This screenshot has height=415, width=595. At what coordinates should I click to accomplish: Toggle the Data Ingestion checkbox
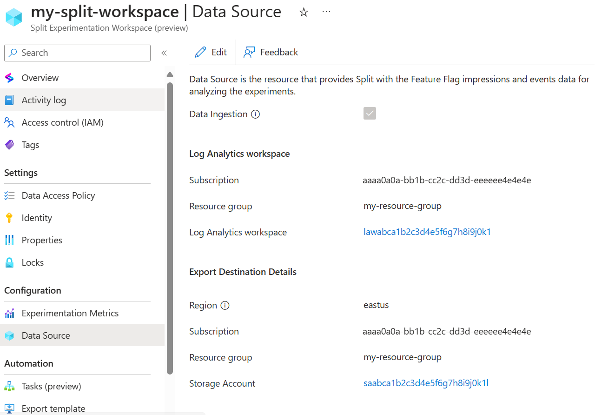[x=370, y=114]
